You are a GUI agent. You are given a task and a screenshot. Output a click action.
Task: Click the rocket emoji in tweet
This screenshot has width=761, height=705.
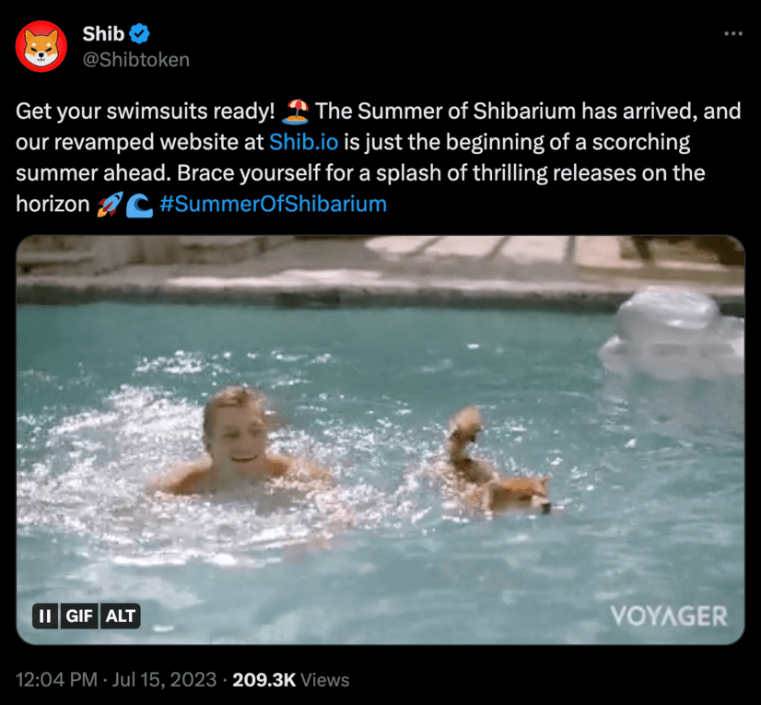pos(111,204)
